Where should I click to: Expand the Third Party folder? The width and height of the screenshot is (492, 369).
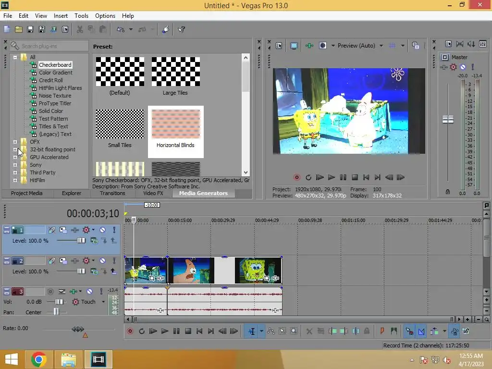(15, 172)
